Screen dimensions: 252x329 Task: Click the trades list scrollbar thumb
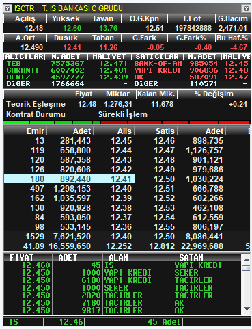(247, 268)
